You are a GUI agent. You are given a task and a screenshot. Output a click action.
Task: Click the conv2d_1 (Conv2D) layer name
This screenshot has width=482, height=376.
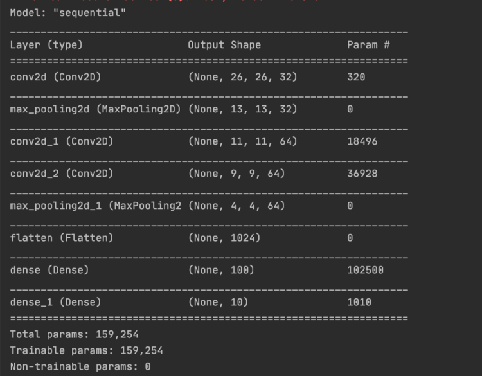(x=62, y=141)
